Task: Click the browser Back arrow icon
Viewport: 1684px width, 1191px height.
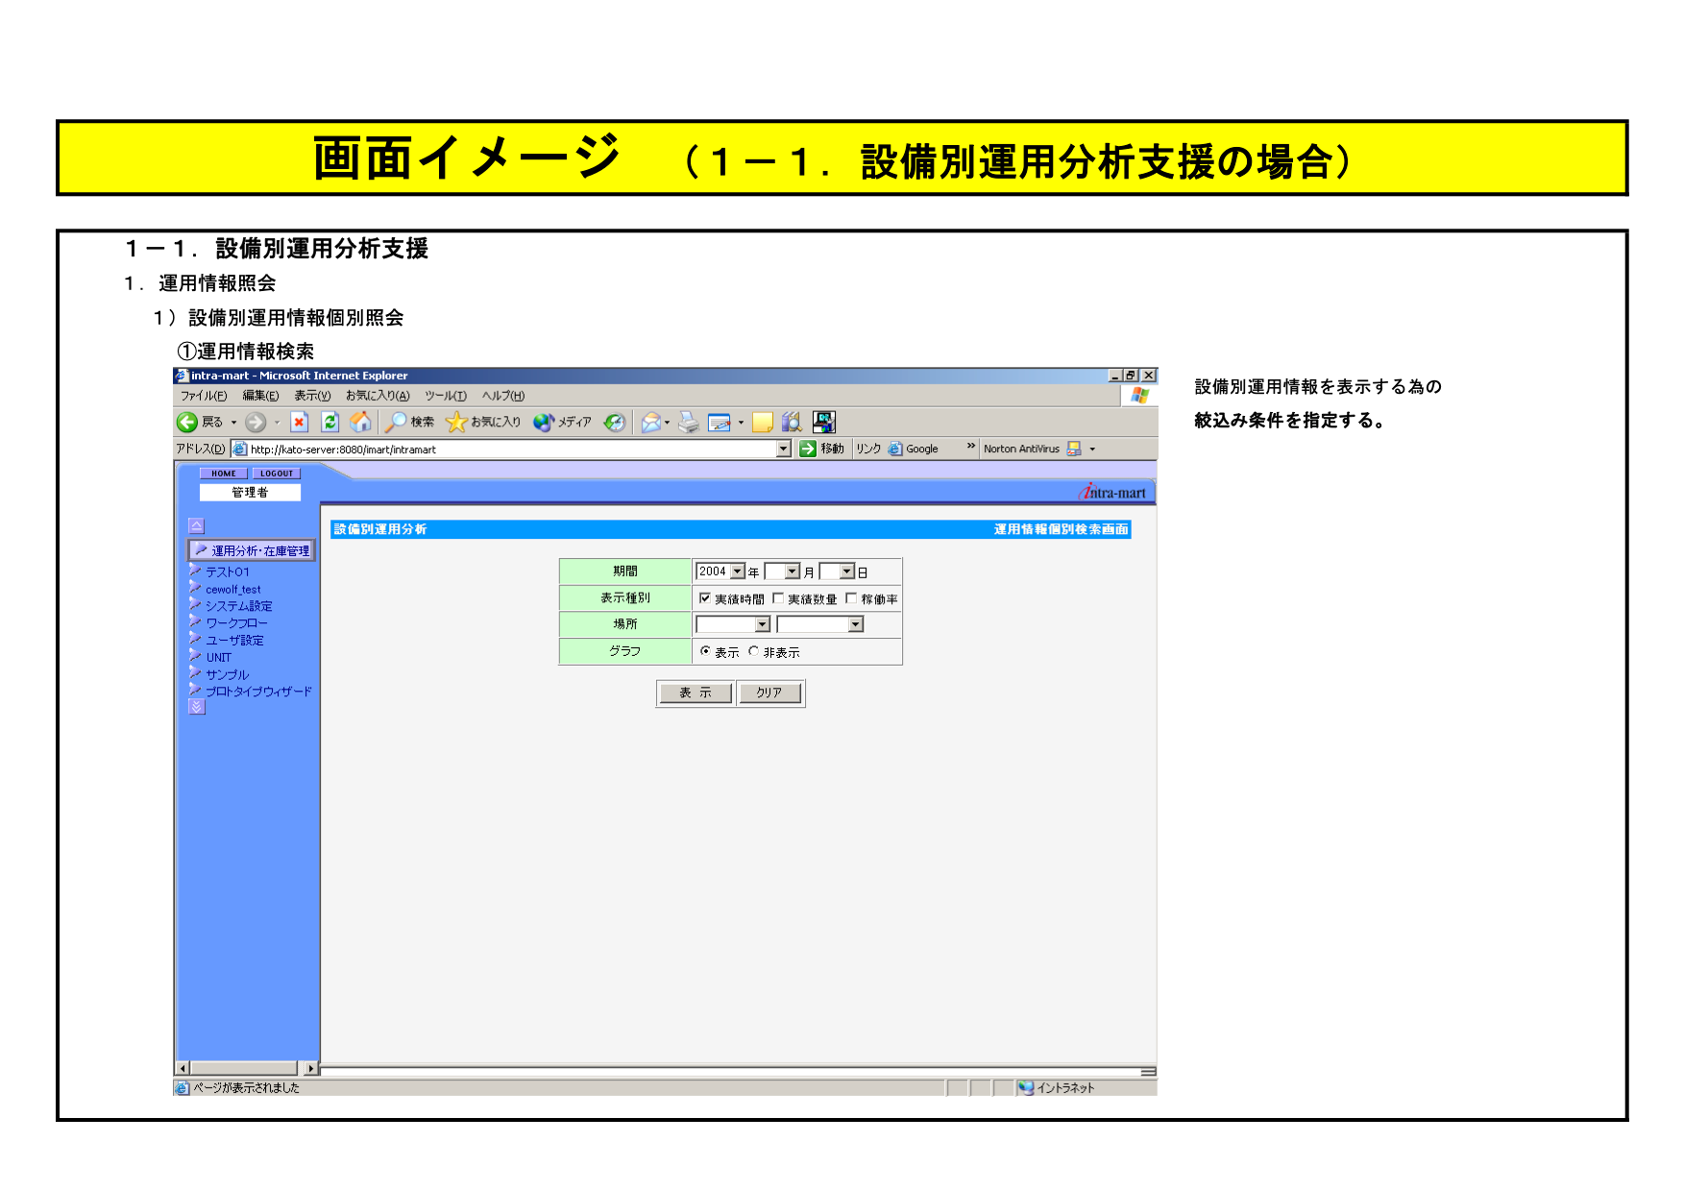Action: 187,423
